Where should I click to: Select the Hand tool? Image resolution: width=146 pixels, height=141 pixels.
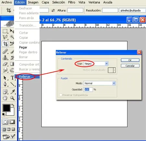click(x=5, y=98)
